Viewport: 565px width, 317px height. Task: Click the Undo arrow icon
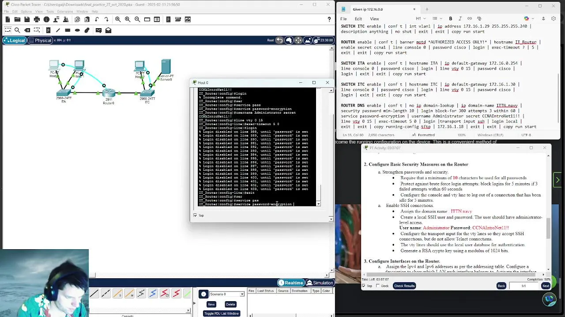point(97,19)
